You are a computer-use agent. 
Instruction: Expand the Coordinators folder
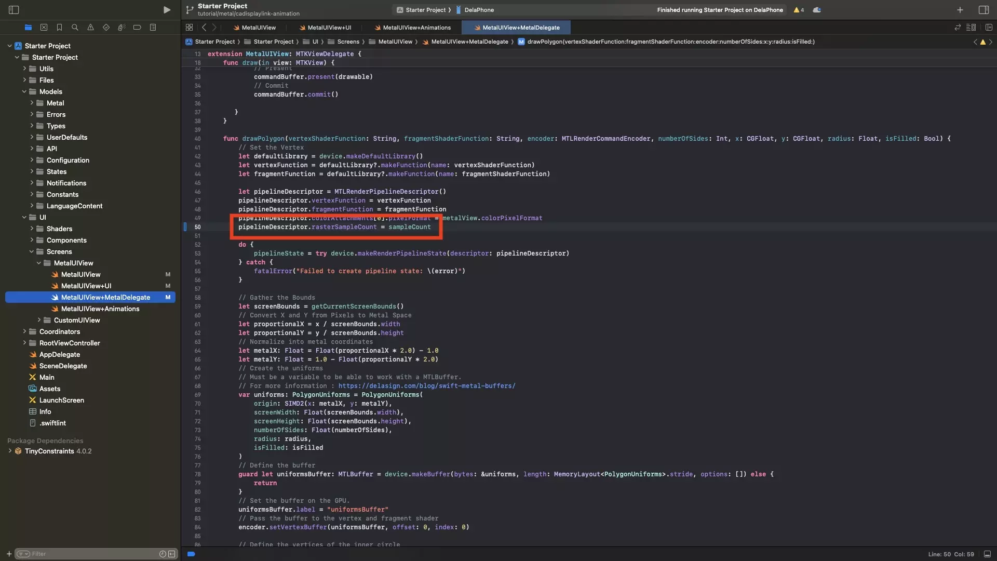[x=24, y=331]
